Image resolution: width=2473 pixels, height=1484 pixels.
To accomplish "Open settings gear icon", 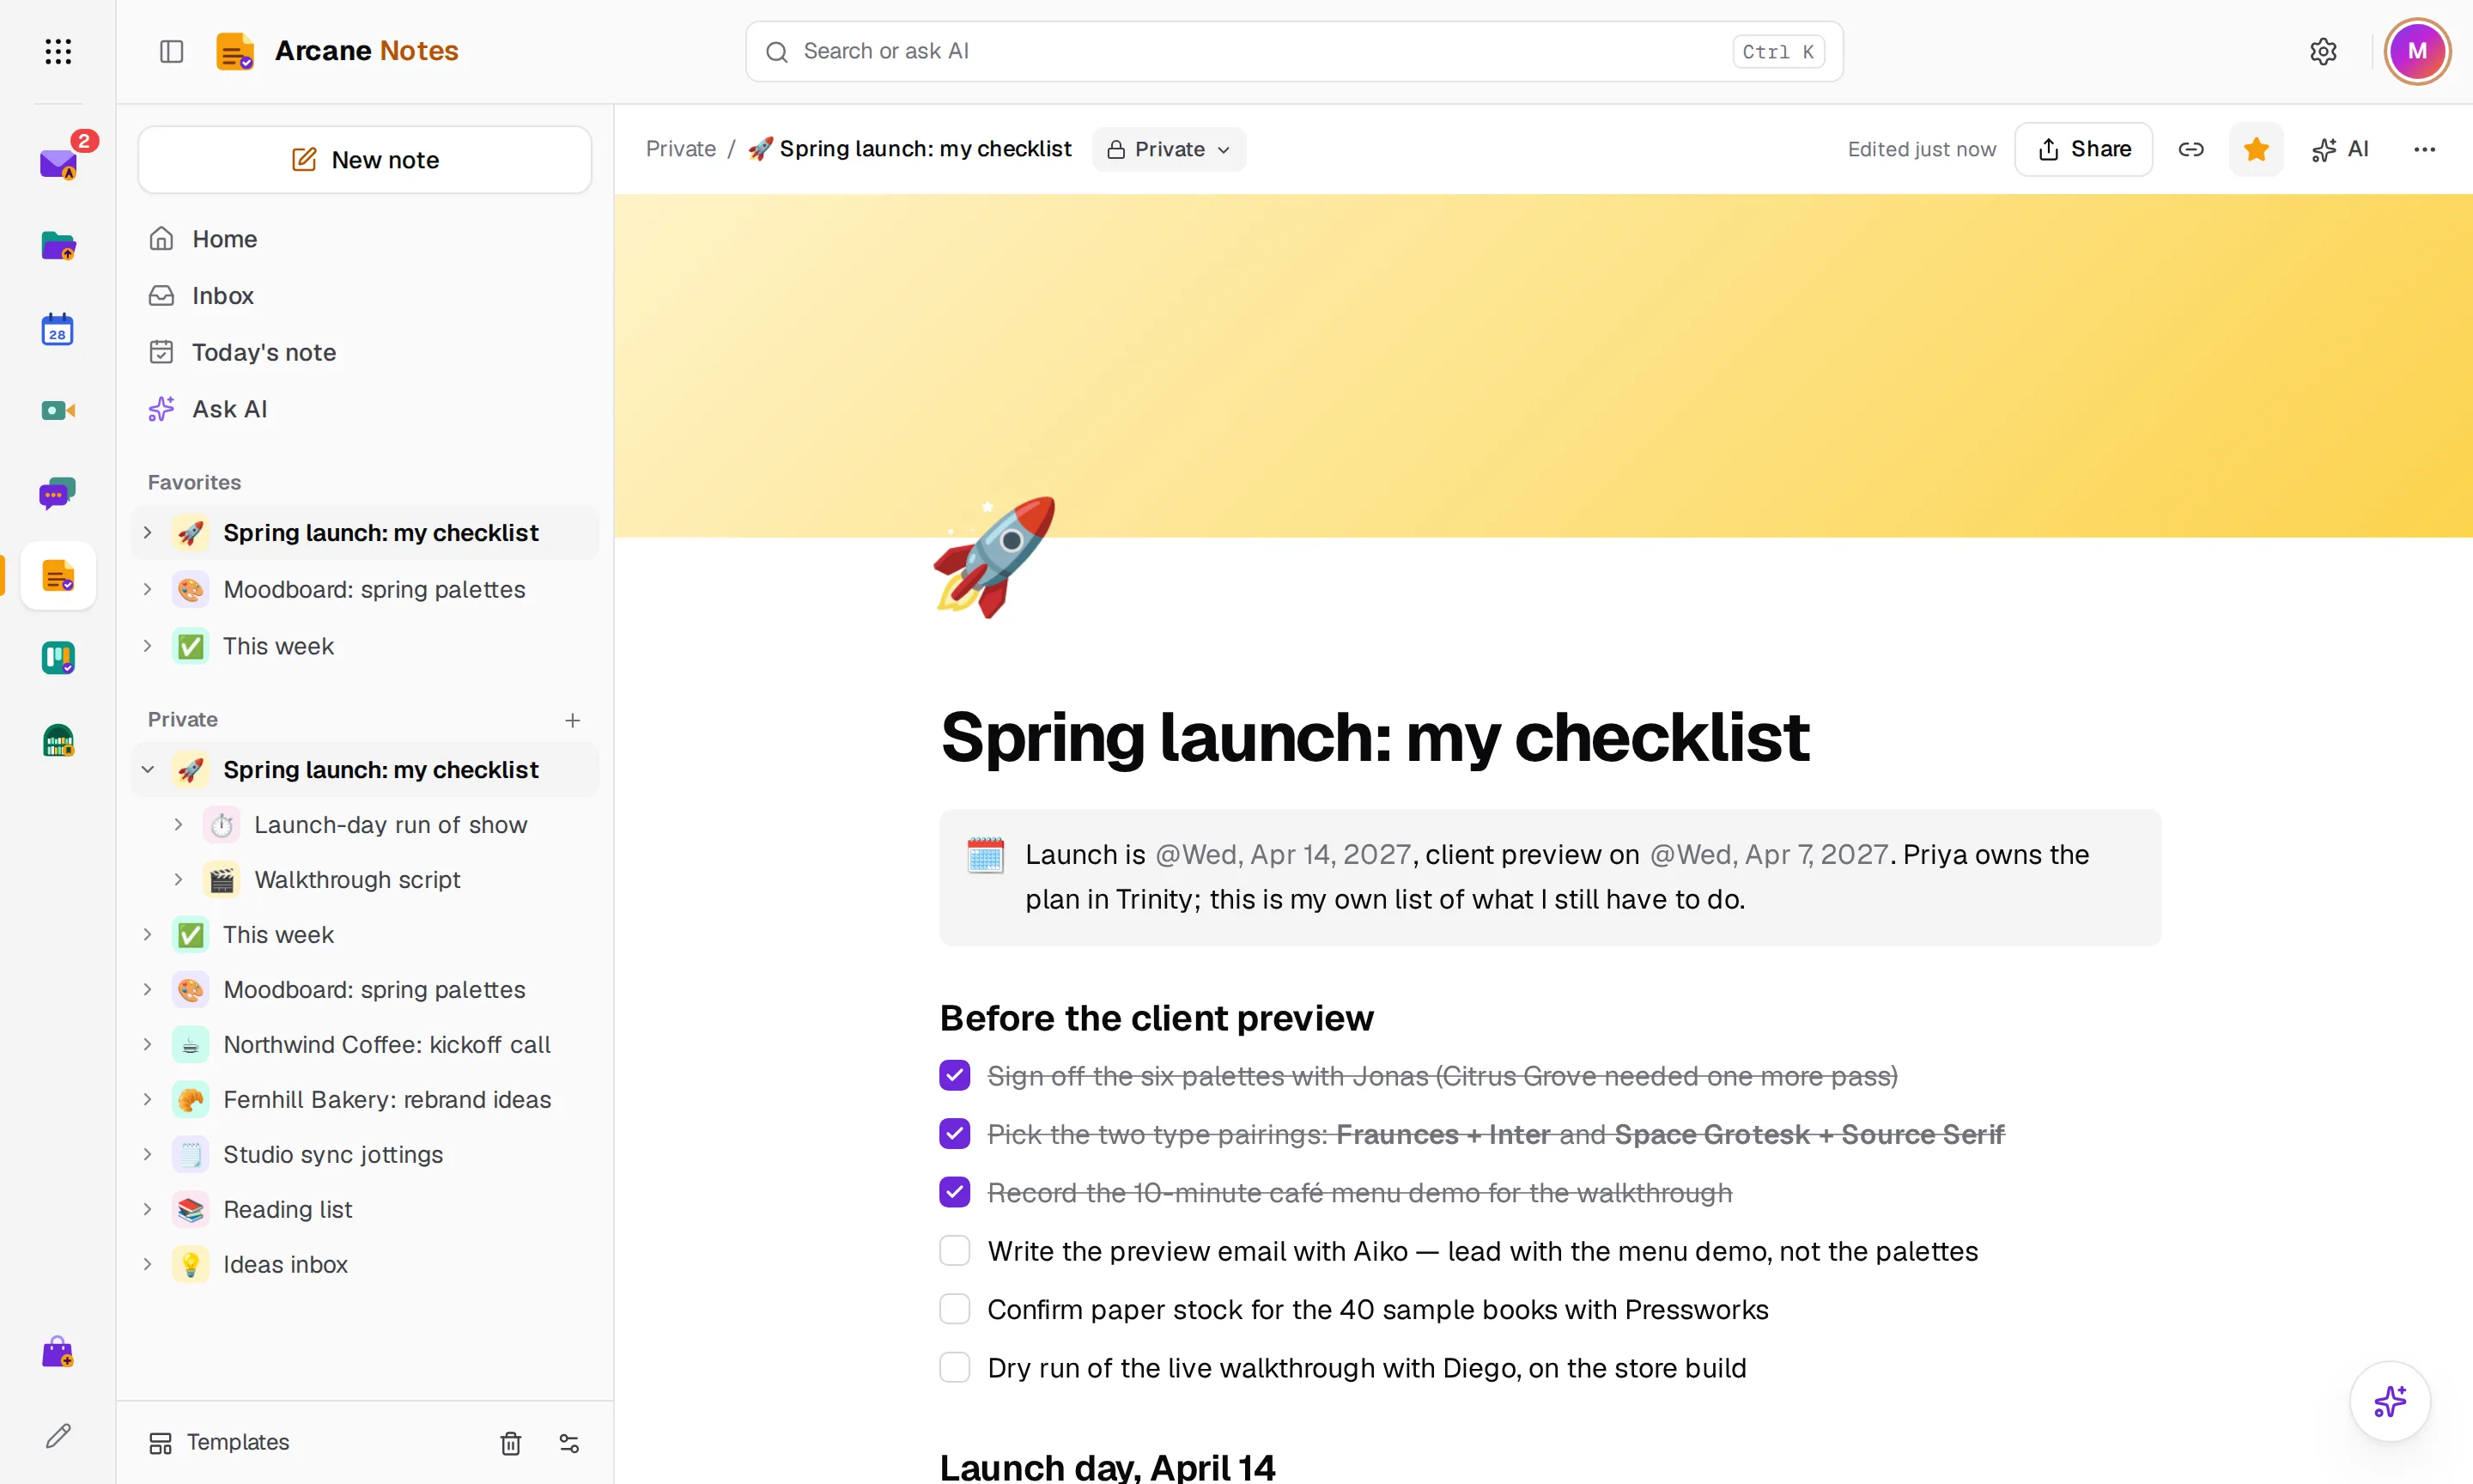I will point(2323,51).
